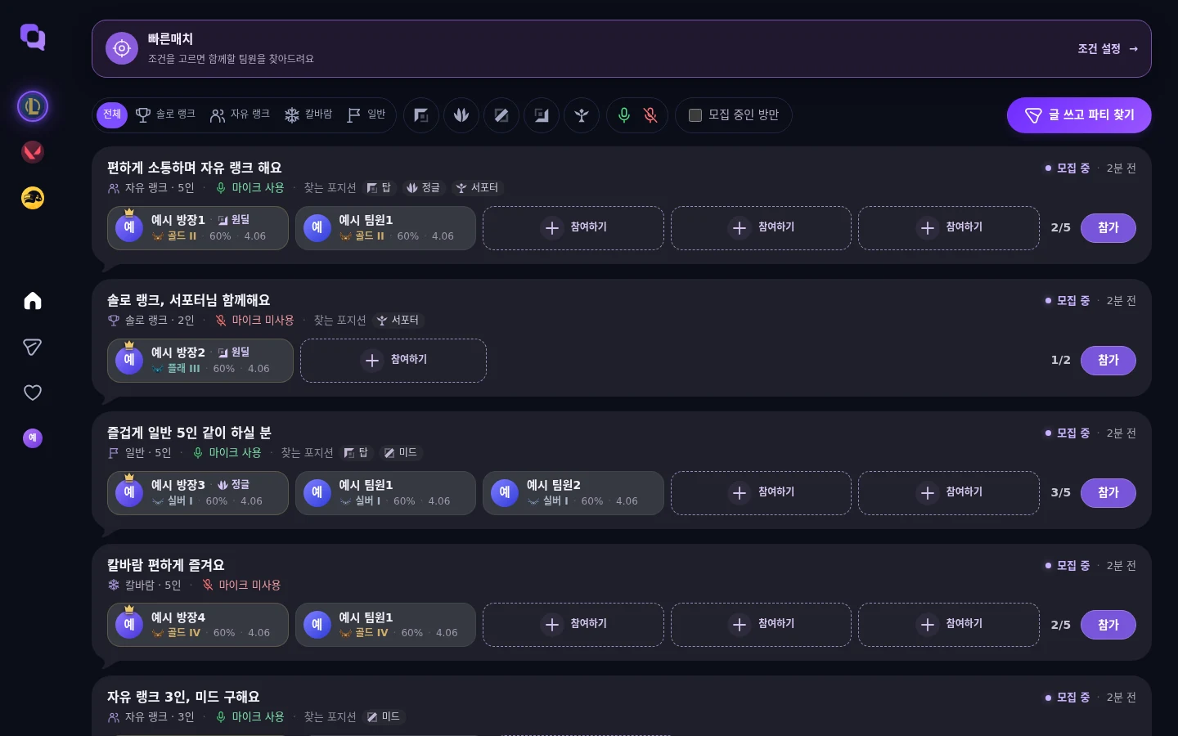This screenshot has width=1178, height=736.
Task: Go to the home icon in sidebar
Action: (x=33, y=301)
